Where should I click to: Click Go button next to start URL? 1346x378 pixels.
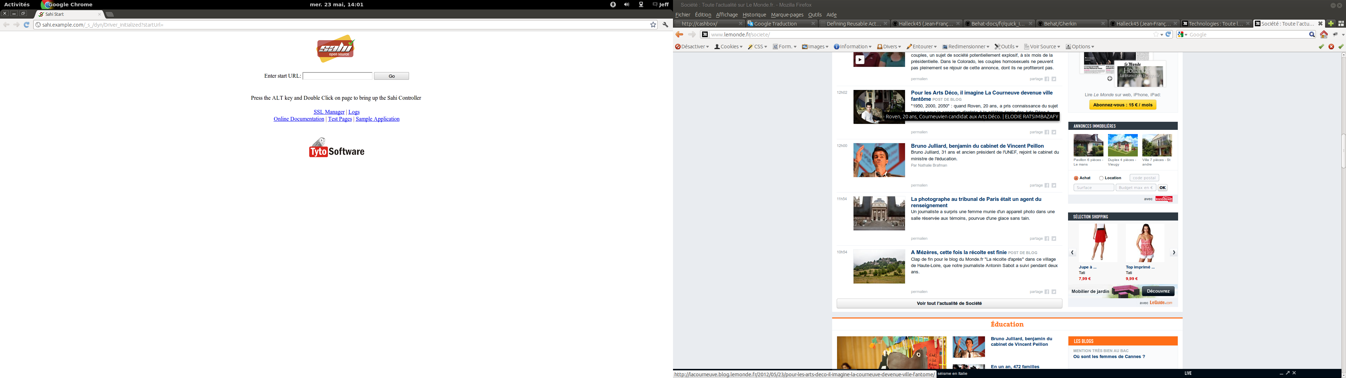(x=392, y=76)
